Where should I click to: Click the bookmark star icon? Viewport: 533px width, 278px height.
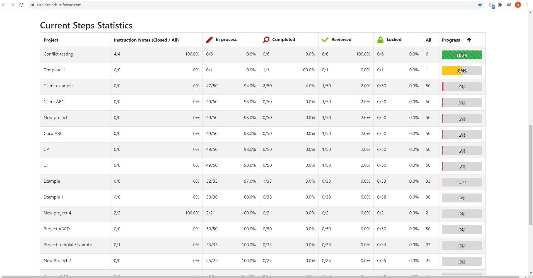tap(480, 5)
